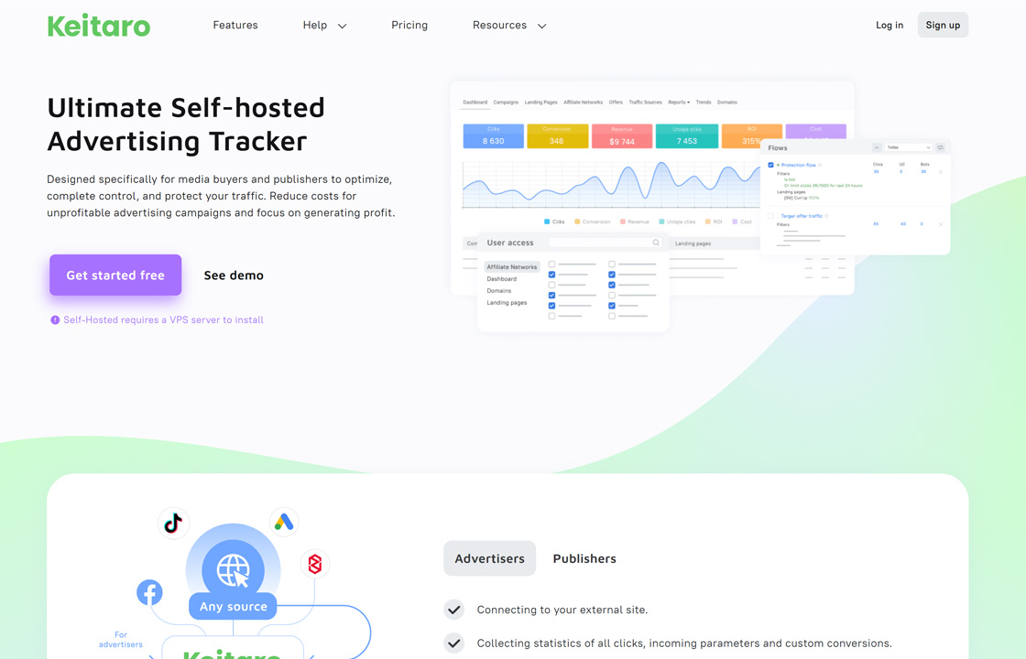The image size is (1026, 659).
Task: Click the Targer offer traffic link in Flows
Action: pos(802,216)
